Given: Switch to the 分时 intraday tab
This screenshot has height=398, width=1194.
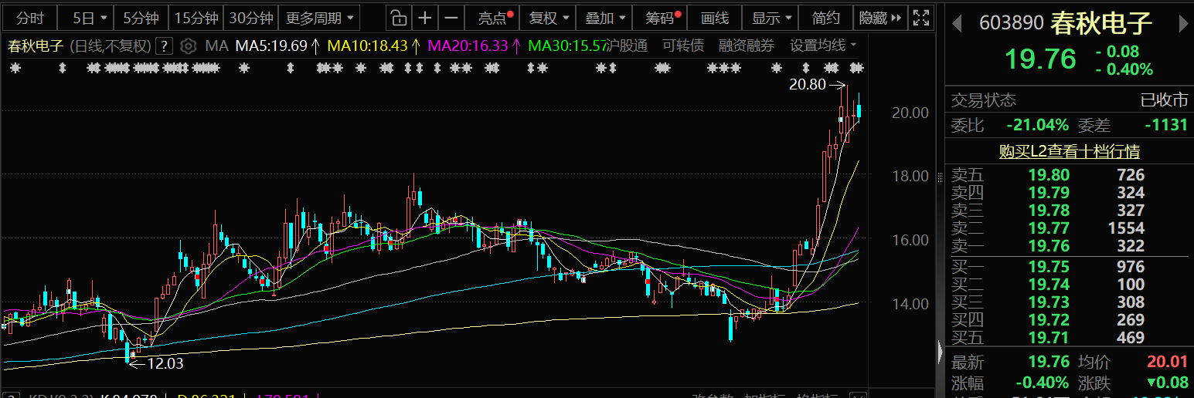Looking at the screenshot, I should [29, 18].
